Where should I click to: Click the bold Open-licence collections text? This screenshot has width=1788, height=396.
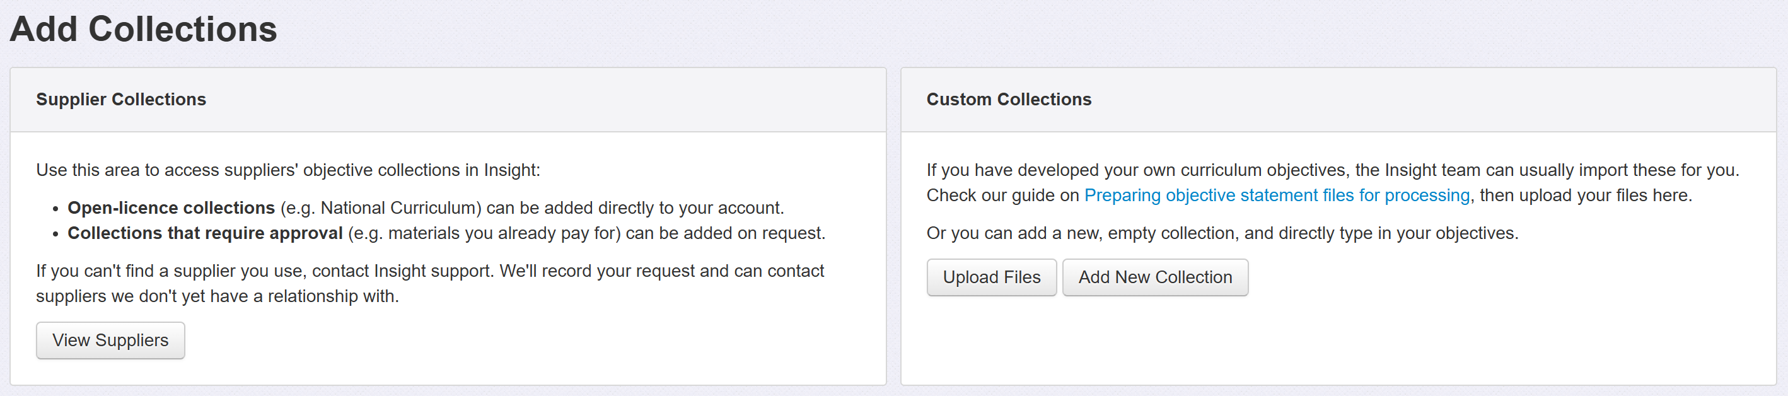pos(171,209)
